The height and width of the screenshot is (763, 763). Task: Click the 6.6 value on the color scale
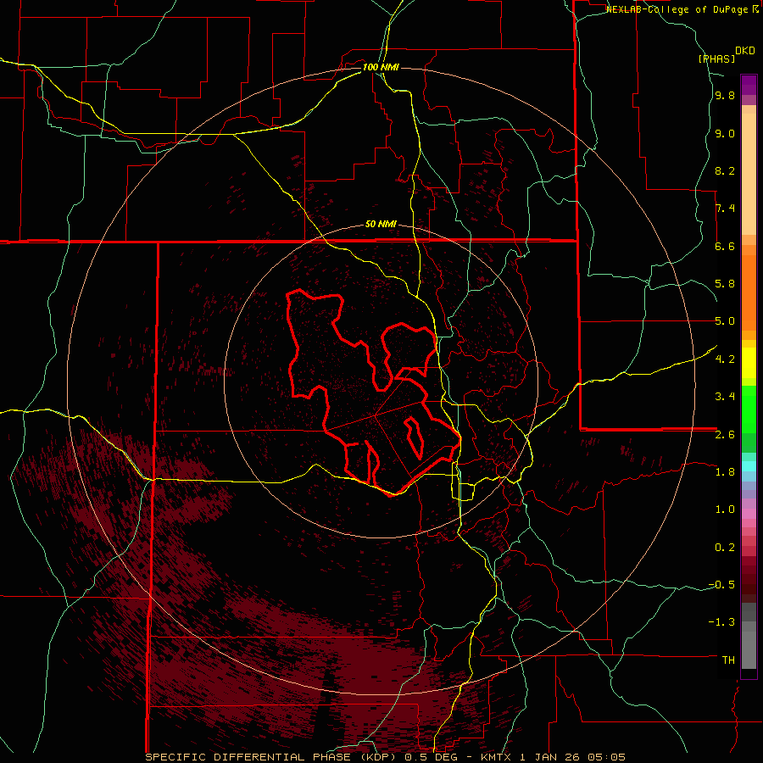point(725,246)
